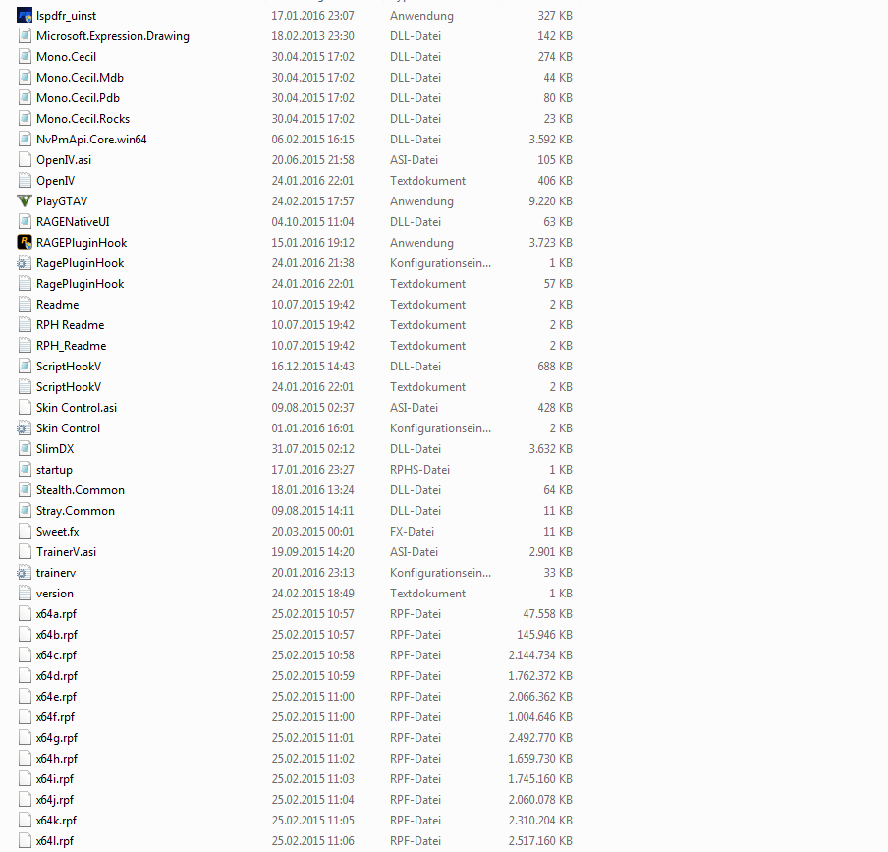Click the x64a.rpf file icon

(25, 614)
